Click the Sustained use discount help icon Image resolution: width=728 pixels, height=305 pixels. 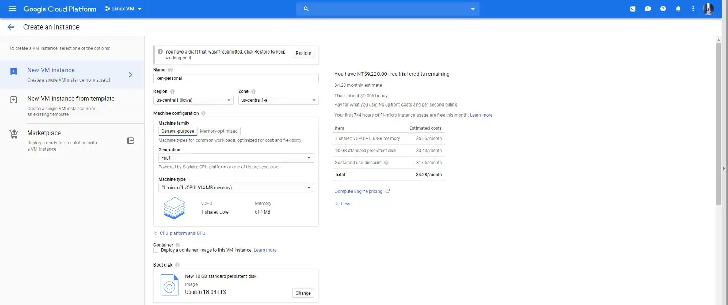(x=386, y=163)
